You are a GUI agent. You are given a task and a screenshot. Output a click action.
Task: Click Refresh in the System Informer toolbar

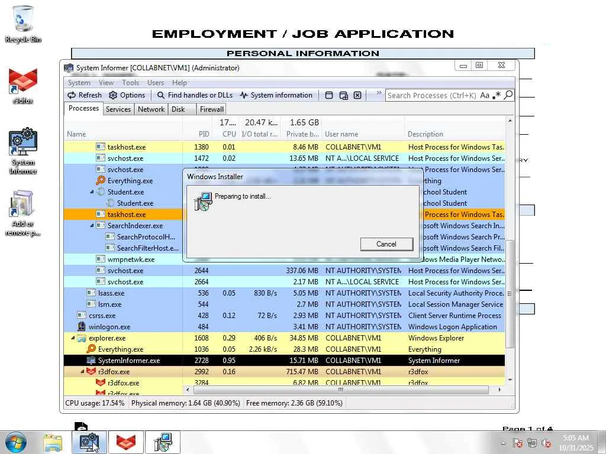point(85,95)
